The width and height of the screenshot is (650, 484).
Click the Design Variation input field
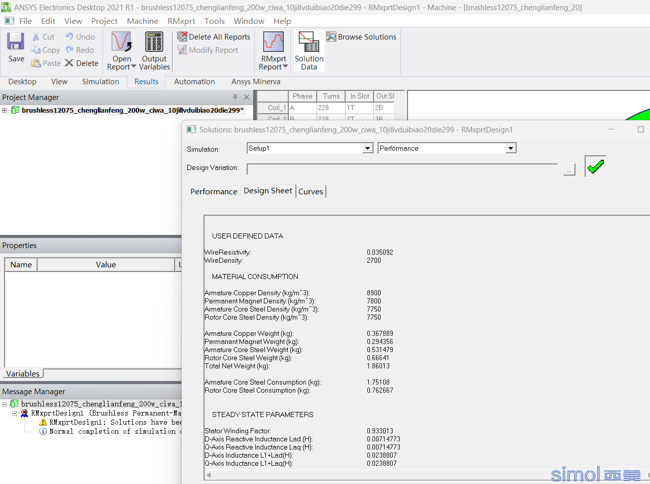[402, 169]
